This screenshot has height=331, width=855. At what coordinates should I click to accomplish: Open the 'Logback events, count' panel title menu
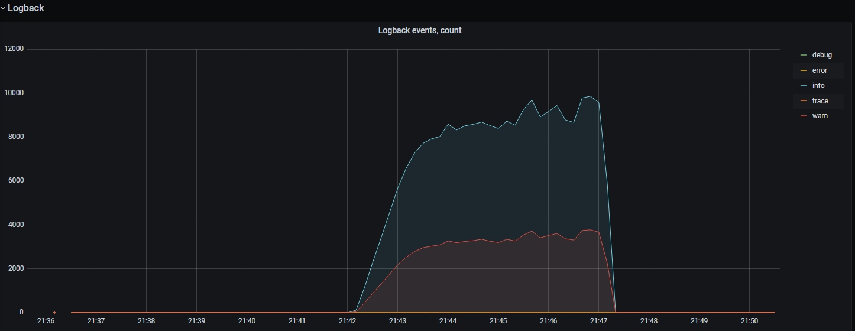(x=419, y=30)
